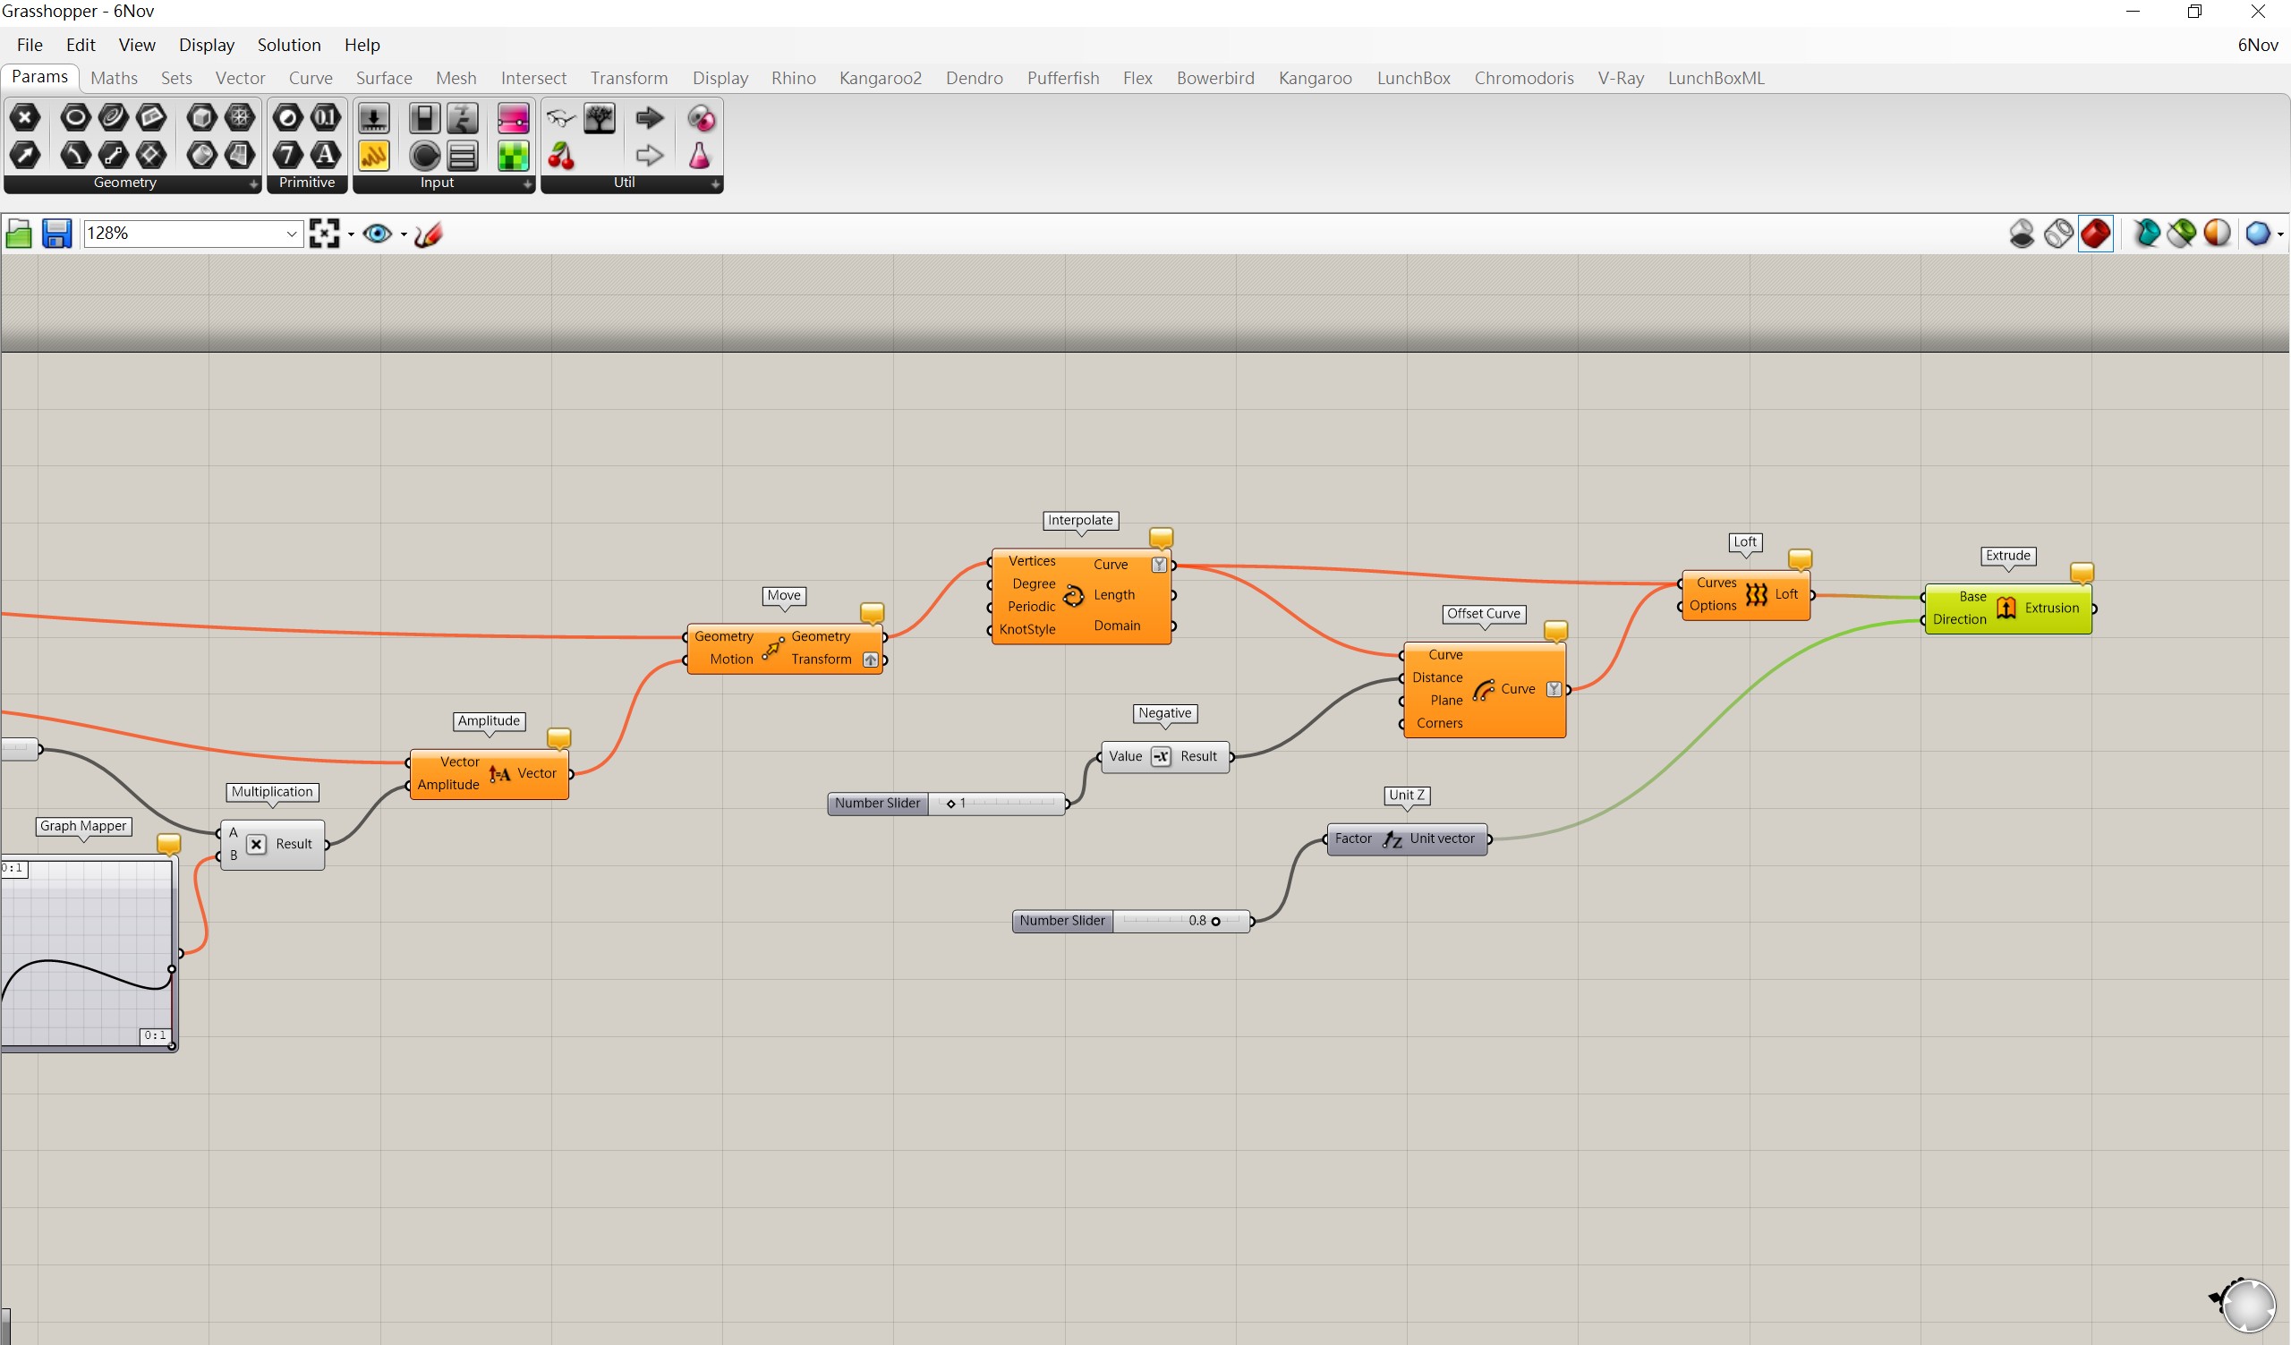This screenshot has height=1345, width=2291.
Task: Select the draw wireframe display icon
Action: pyautogui.click(x=2059, y=234)
